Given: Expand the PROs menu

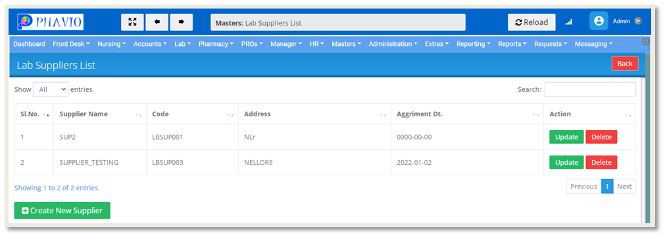Looking at the screenshot, I should (253, 44).
